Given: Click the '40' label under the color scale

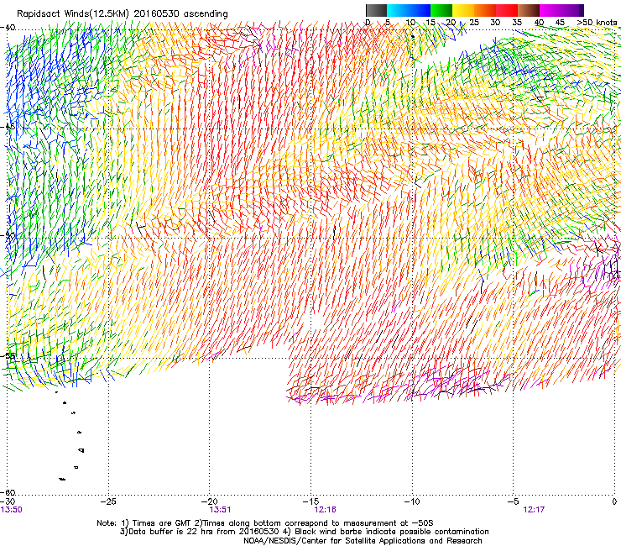Looking at the screenshot, I should point(539,23).
